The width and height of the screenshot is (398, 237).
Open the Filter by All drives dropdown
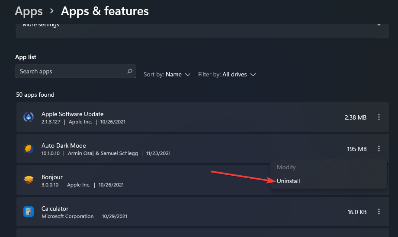pyautogui.click(x=227, y=74)
